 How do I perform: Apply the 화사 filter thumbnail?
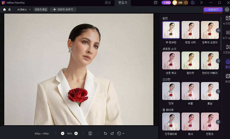tap(190, 121)
